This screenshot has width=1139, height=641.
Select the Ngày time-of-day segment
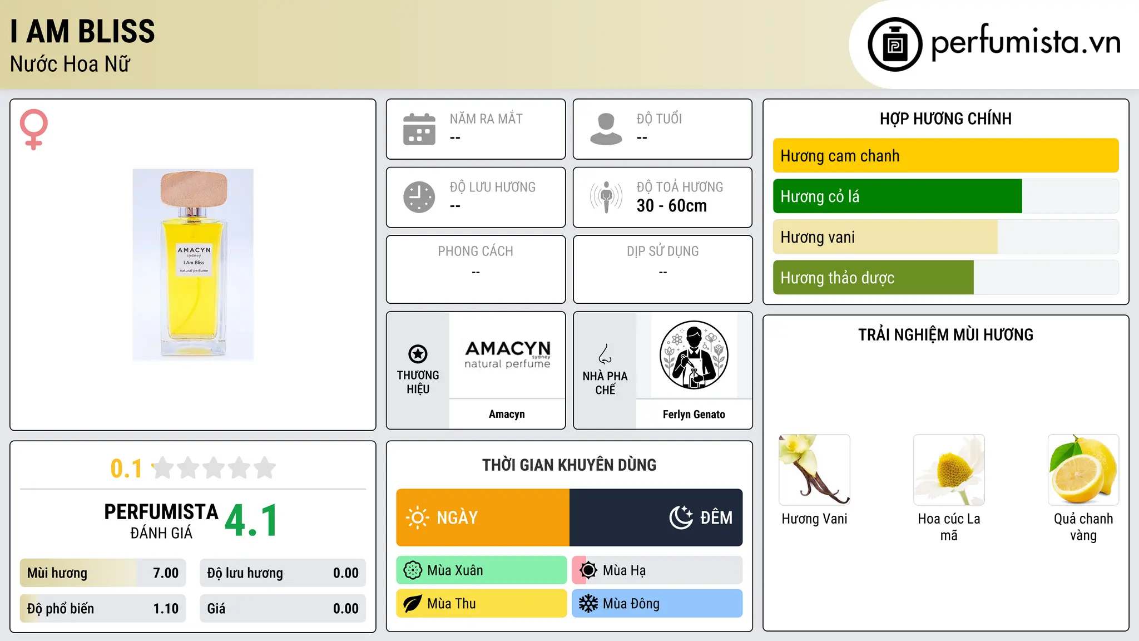pos(483,517)
